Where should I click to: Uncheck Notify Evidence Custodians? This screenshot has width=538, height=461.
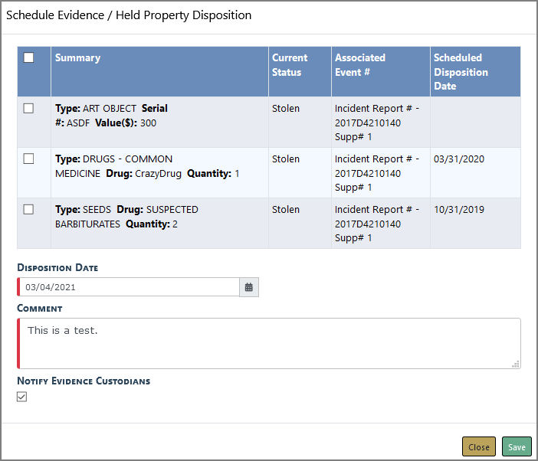(22, 397)
